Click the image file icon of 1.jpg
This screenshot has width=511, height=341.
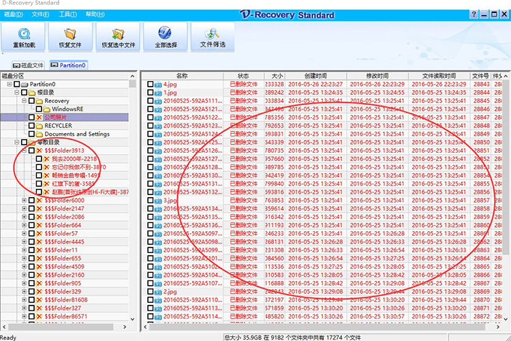(x=158, y=93)
